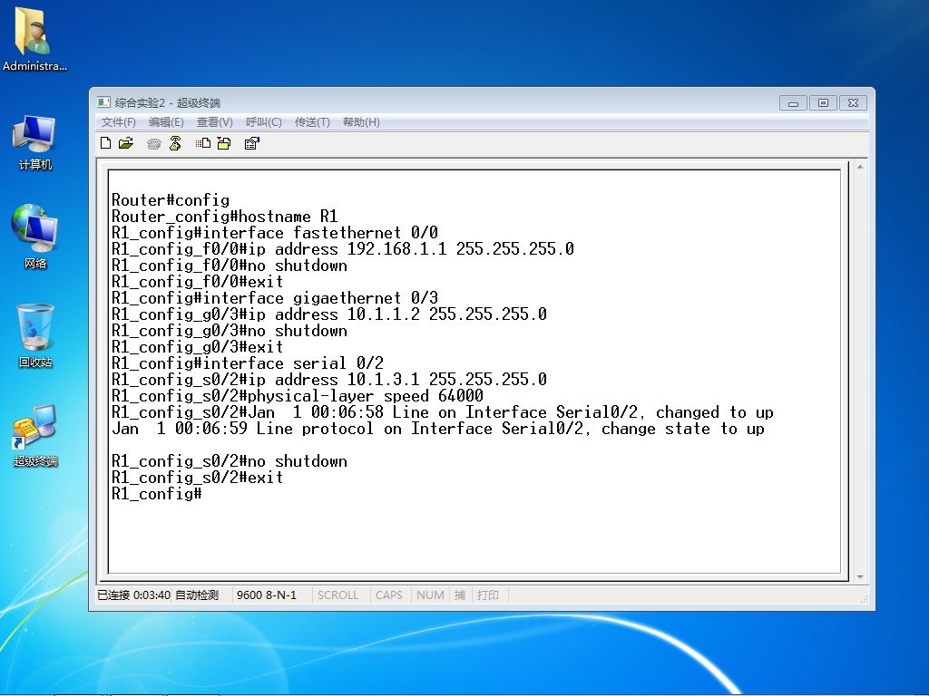Screen dimensions: 929x696
Task: Click the 'Line protocol on Interface Serial0/2' line
Action: pos(438,429)
